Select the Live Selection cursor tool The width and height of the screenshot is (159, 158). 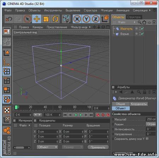[x=27, y=19]
